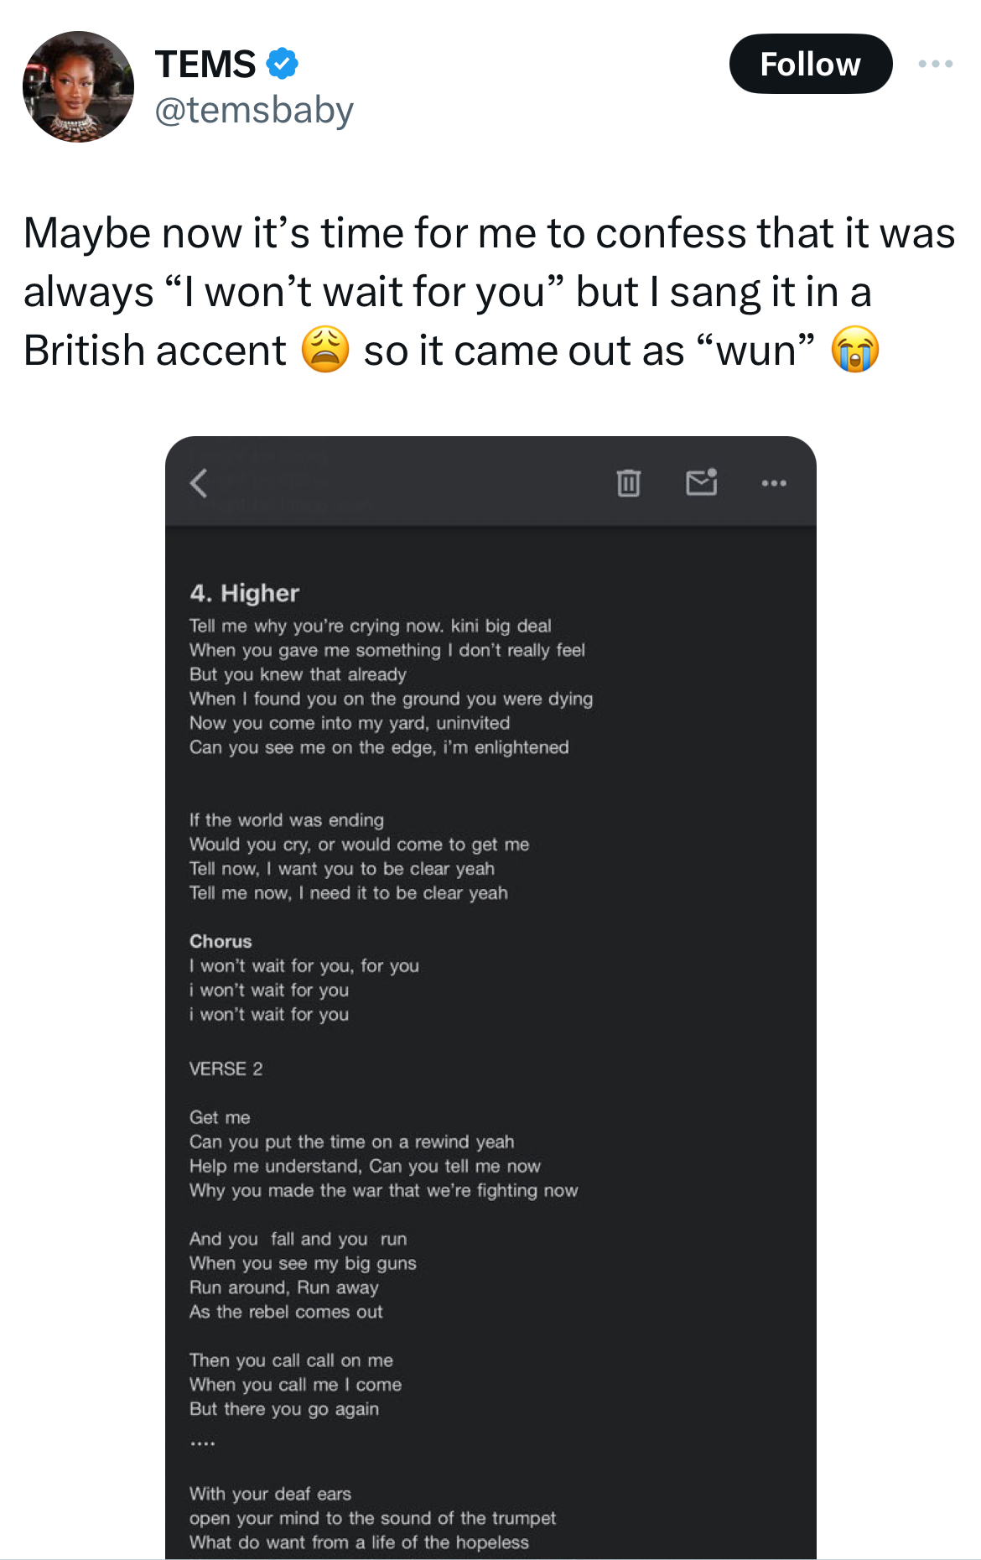Image resolution: width=981 pixels, height=1560 pixels.
Task: Click the lyric line "But you knew that already"
Action: pyautogui.click(x=298, y=674)
